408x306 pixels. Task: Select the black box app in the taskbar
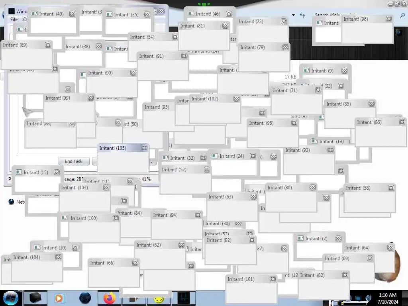point(35,298)
